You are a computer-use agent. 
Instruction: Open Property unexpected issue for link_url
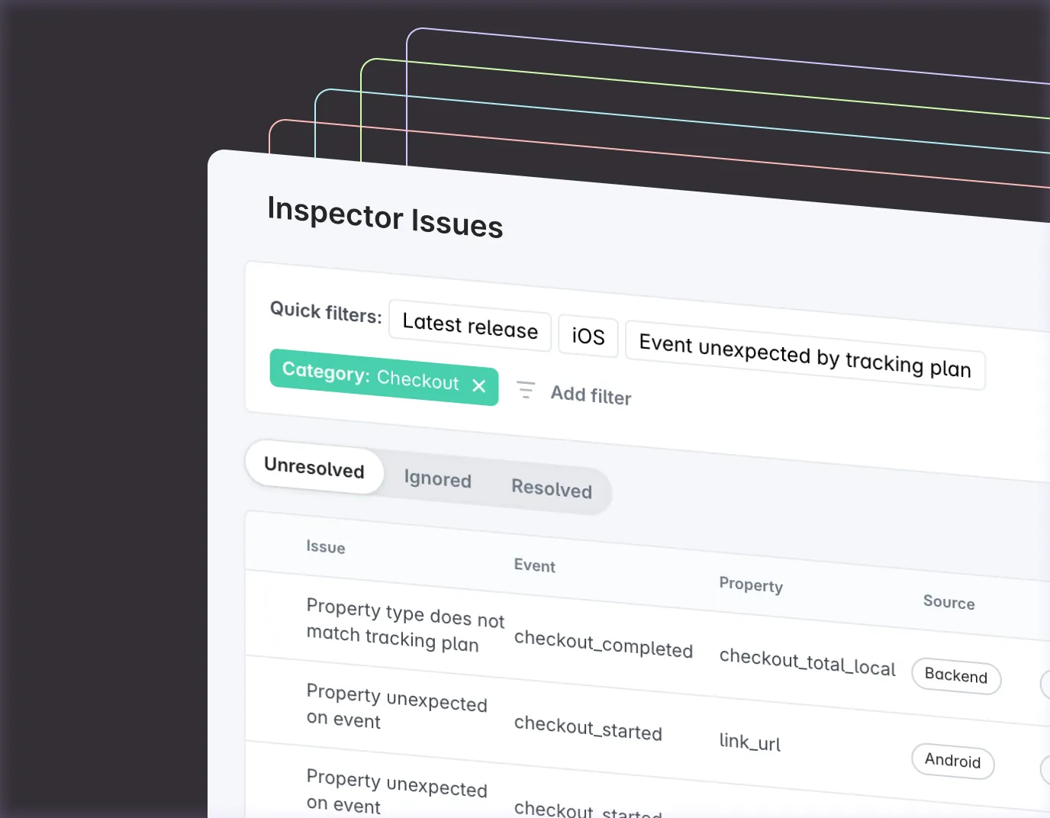[x=397, y=707]
